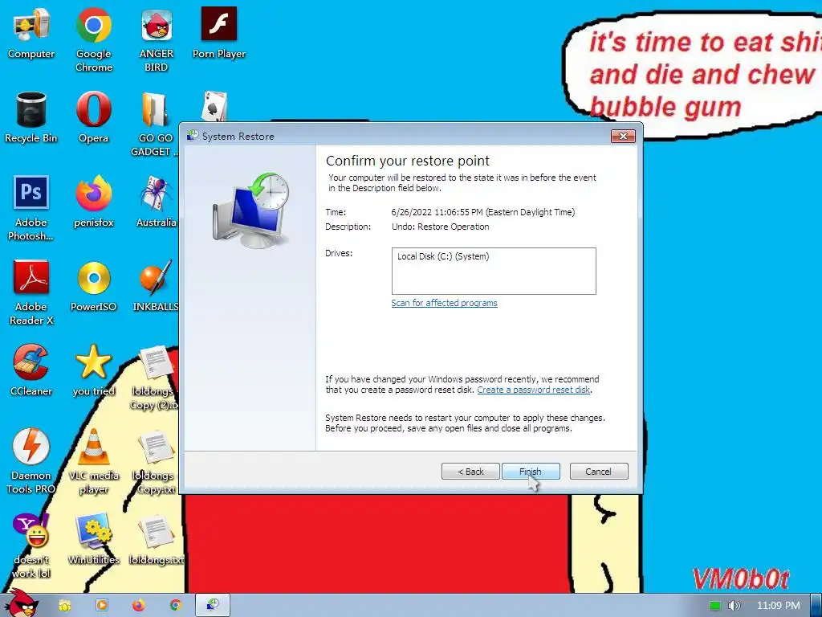Select the loldongs - Copy (2) file
The width and height of the screenshot is (822, 617).
coord(155,378)
